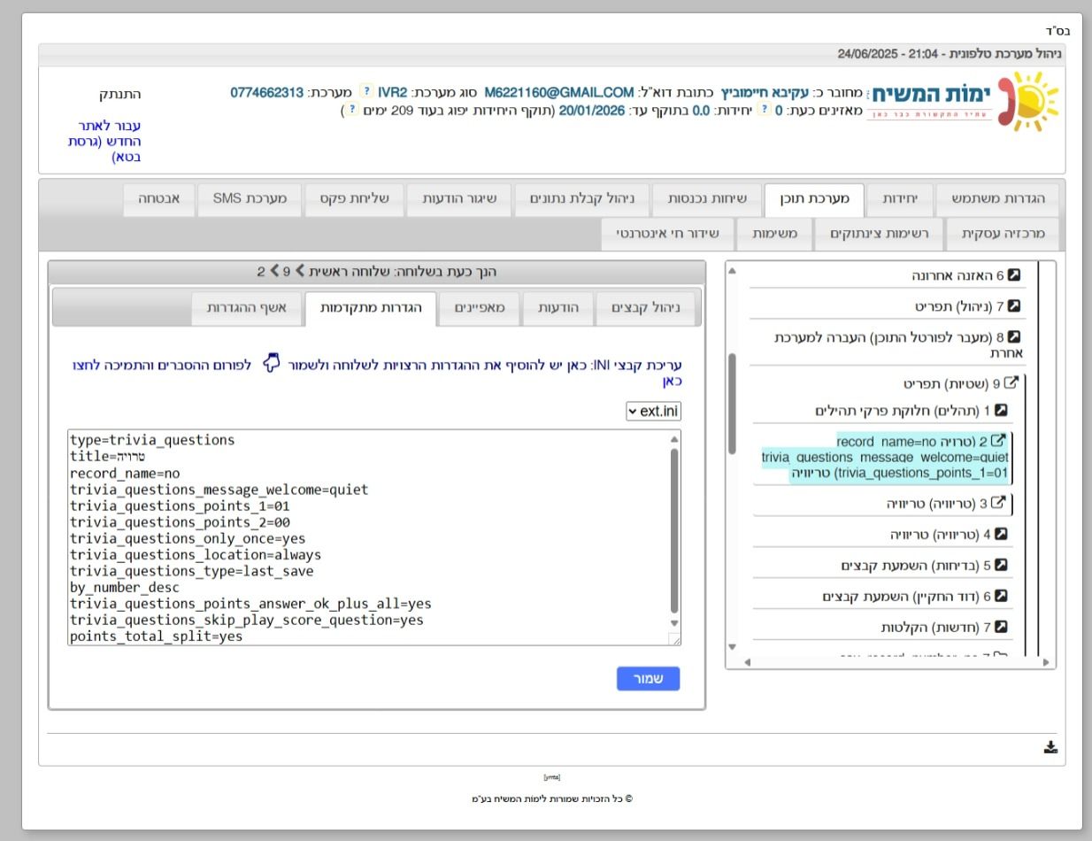Switch to the יחידות tab
Screen dimensions: 1092x841
899,199
